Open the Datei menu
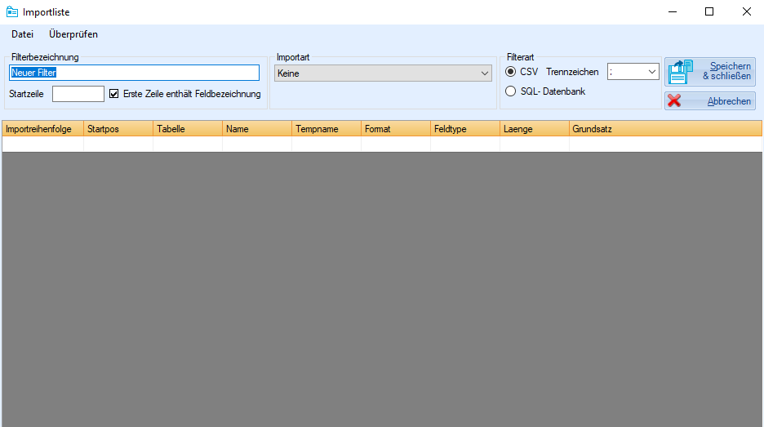 tap(22, 34)
